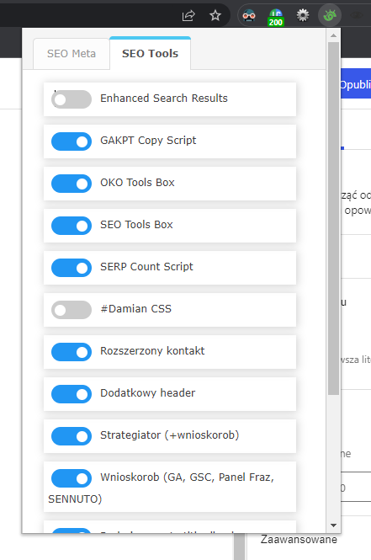Open the extension with the green 200 badge

[x=276, y=17]
